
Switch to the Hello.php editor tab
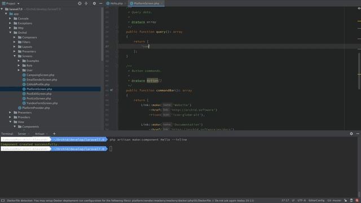(x=116, y=3)
